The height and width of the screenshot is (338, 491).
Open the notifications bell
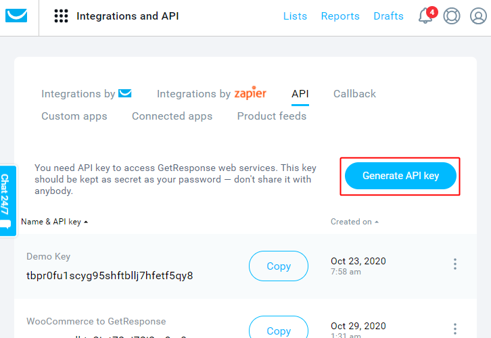(x=425, y=16)
